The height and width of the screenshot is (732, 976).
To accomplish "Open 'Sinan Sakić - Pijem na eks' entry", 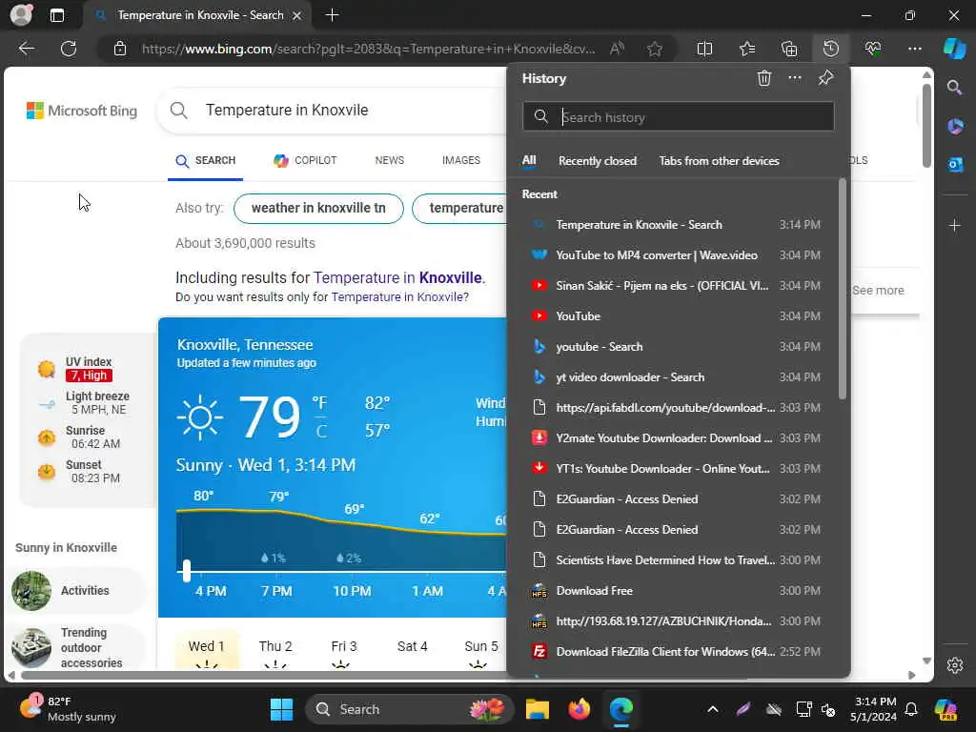I will coord(678,286).
